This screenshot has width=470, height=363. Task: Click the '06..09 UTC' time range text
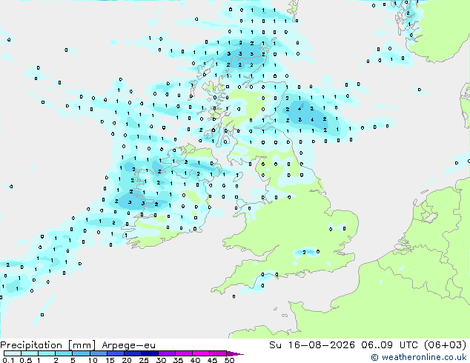point(389,345)
